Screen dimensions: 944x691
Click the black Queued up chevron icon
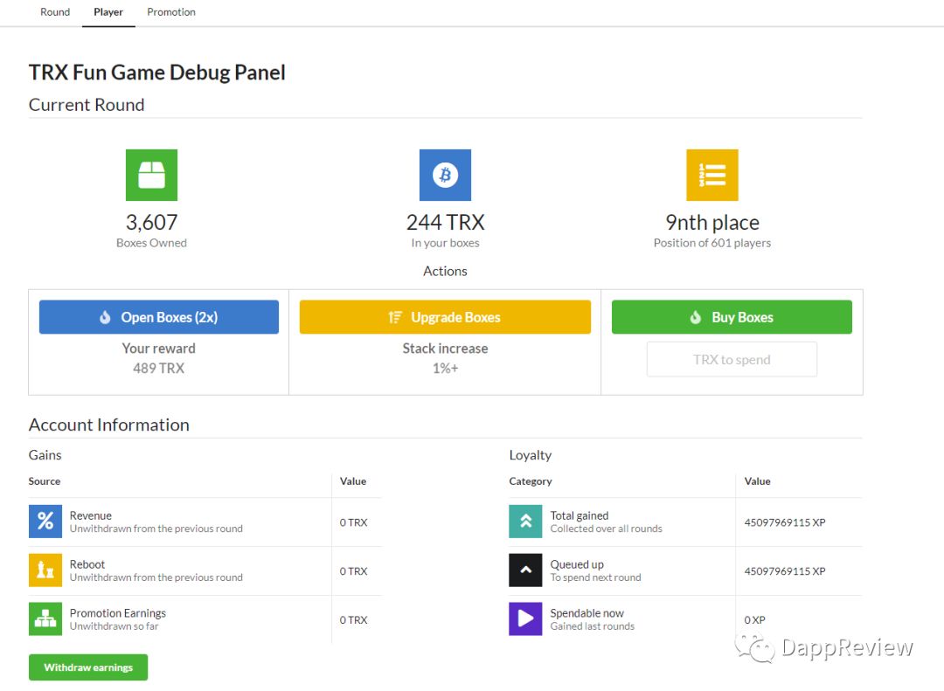[525, 570]
